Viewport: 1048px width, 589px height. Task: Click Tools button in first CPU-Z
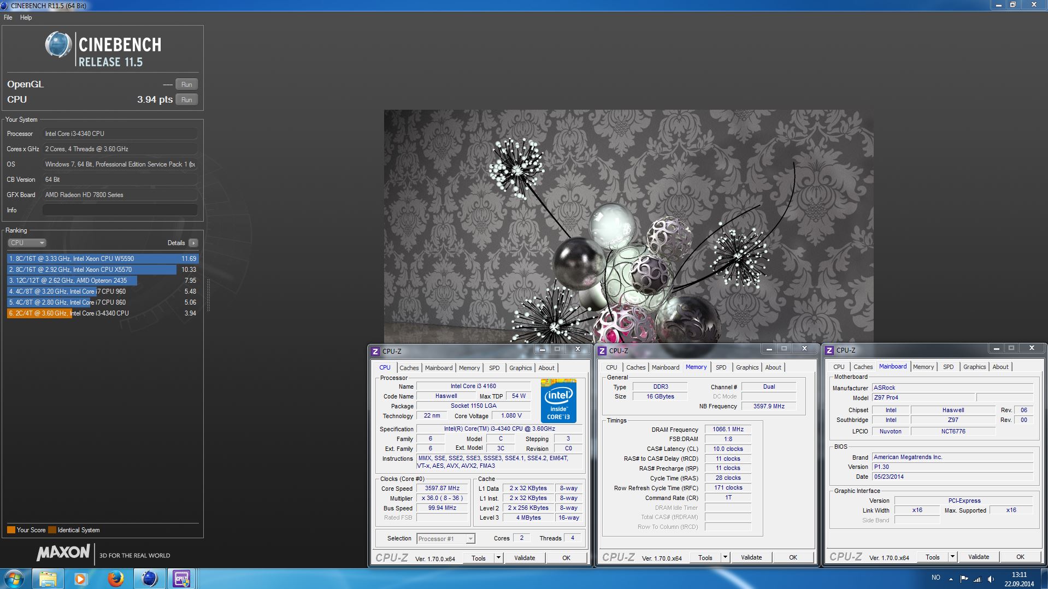pos(478,558)
